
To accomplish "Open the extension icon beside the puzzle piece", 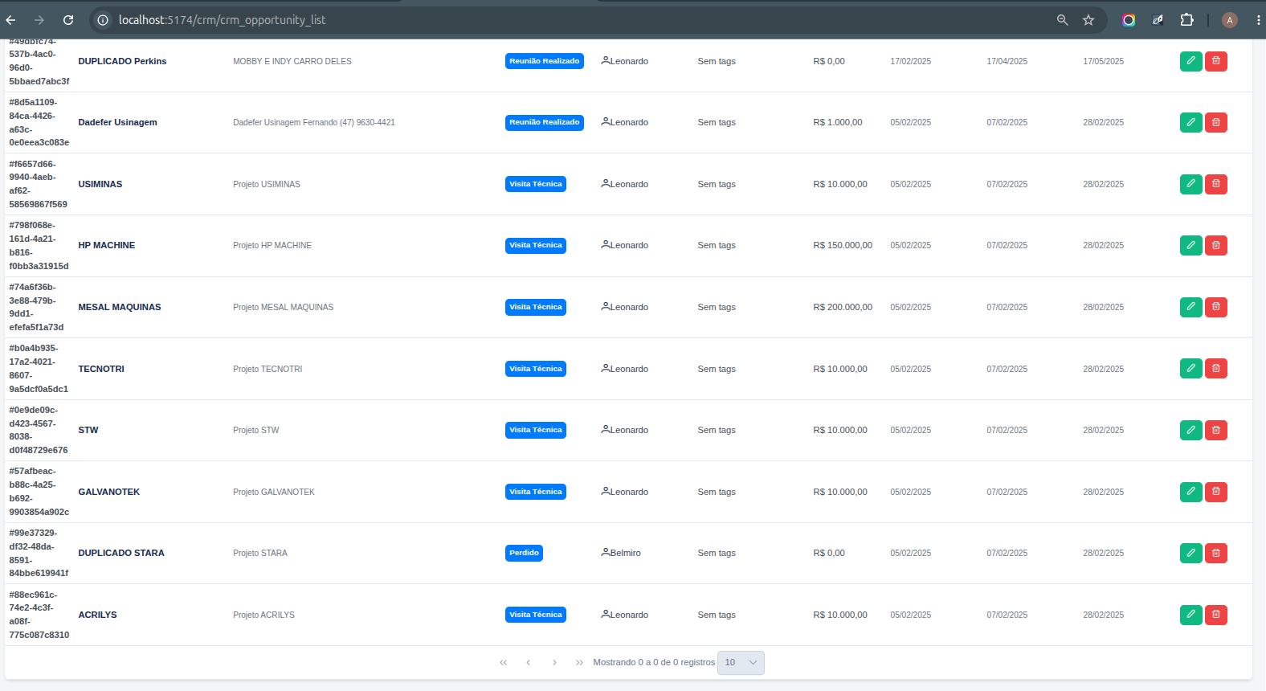I will [x=1158, y=20].
